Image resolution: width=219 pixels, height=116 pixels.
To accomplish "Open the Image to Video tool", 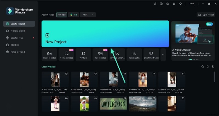I will coord(49,55).
